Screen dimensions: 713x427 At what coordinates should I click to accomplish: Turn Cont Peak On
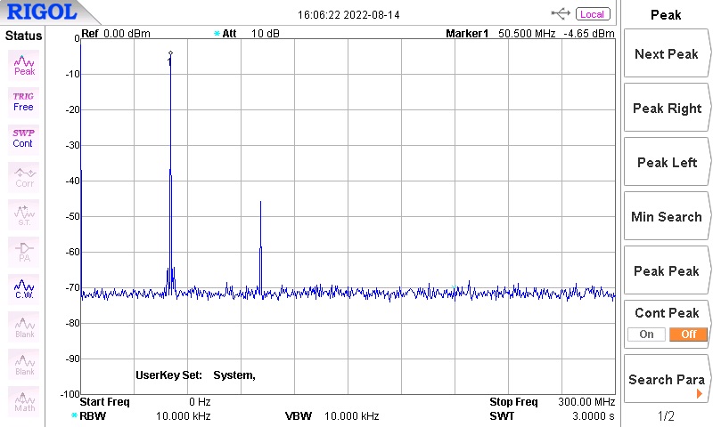pyautogui.click(x=646, y=334)
